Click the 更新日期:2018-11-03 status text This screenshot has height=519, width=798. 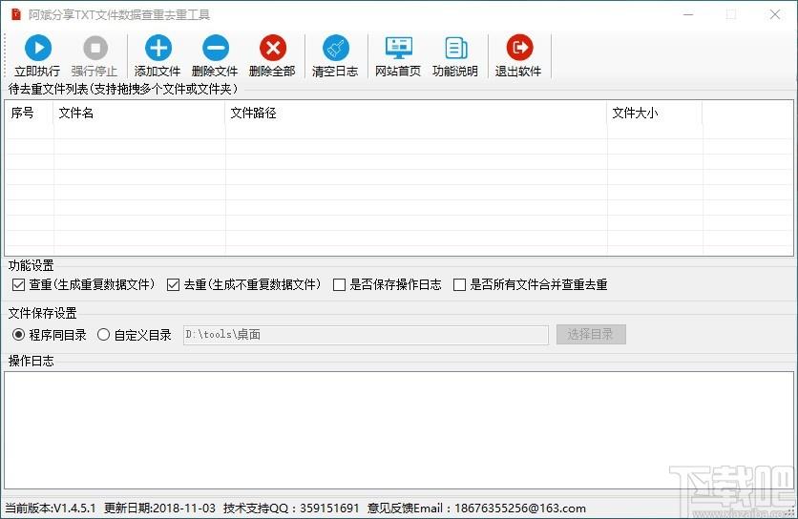point(159,508)
